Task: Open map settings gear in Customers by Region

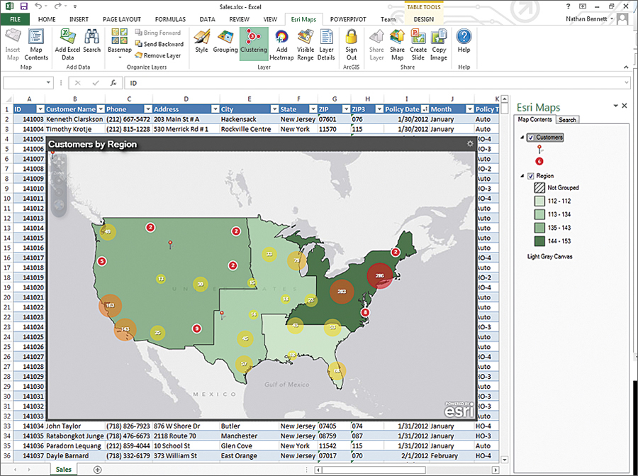Action: pyautogui.click(x=470, y=144)
